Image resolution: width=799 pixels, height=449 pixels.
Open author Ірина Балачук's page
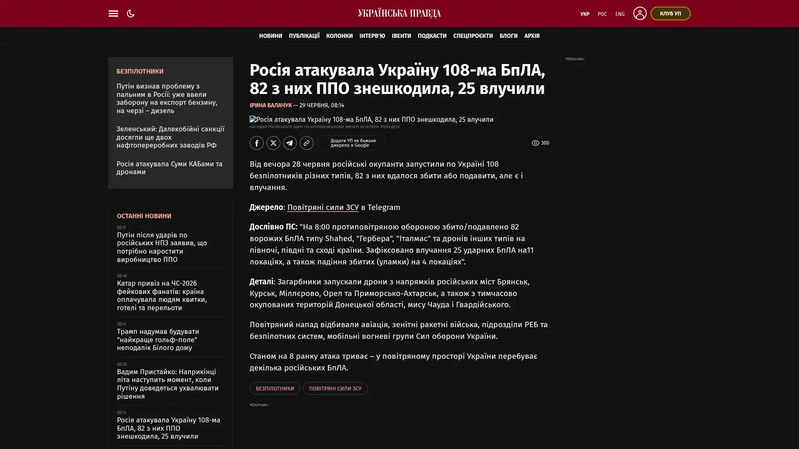270,105
